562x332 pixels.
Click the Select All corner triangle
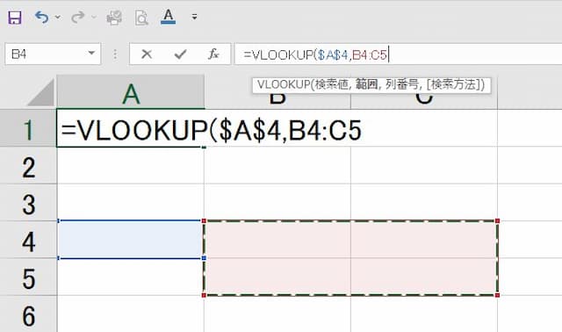[41, 92]
